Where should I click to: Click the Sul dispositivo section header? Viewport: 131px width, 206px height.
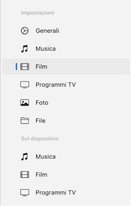[x=40, y=139]
